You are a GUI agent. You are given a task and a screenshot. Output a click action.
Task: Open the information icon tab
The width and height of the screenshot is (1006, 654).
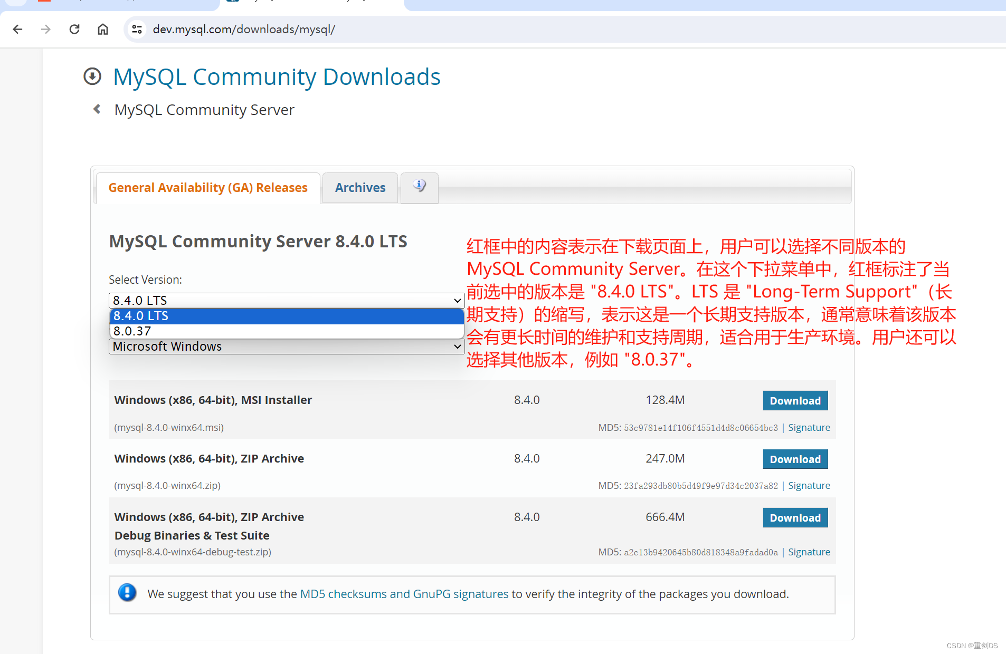tap(420, 187)
